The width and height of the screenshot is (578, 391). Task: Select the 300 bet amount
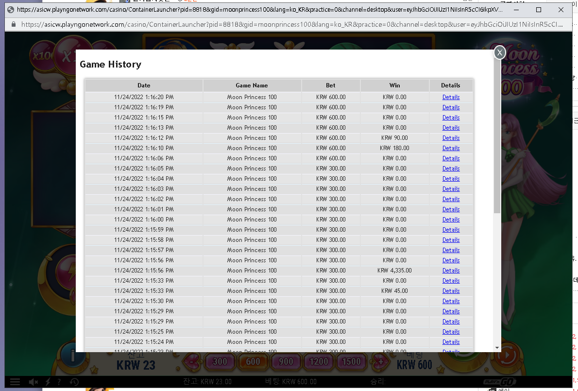(x=220, y=361)
